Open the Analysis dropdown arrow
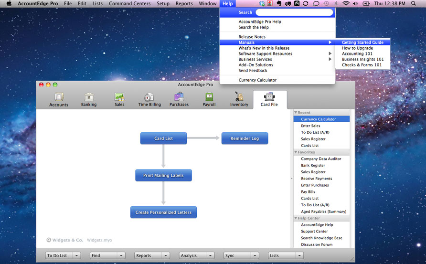This screenshot has width=426, height=264. [210, 255]
